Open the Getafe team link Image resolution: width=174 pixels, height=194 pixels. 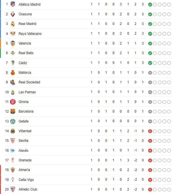[24, 121]
